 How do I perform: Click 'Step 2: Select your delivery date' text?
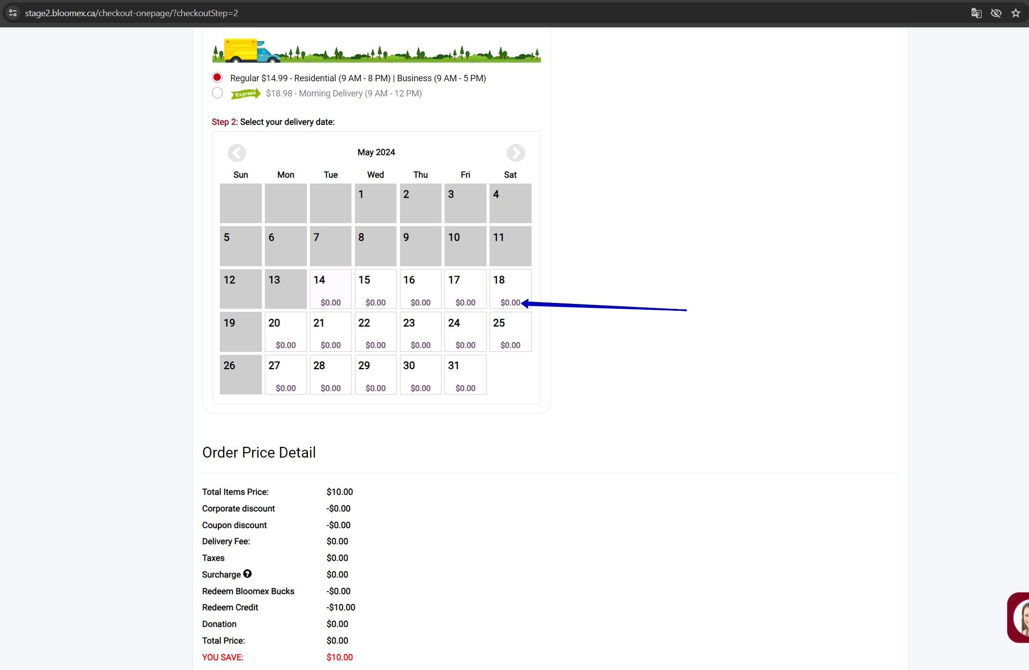[273, 122]
